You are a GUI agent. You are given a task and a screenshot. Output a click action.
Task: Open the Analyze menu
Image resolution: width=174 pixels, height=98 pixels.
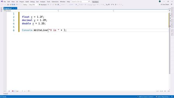43,2
